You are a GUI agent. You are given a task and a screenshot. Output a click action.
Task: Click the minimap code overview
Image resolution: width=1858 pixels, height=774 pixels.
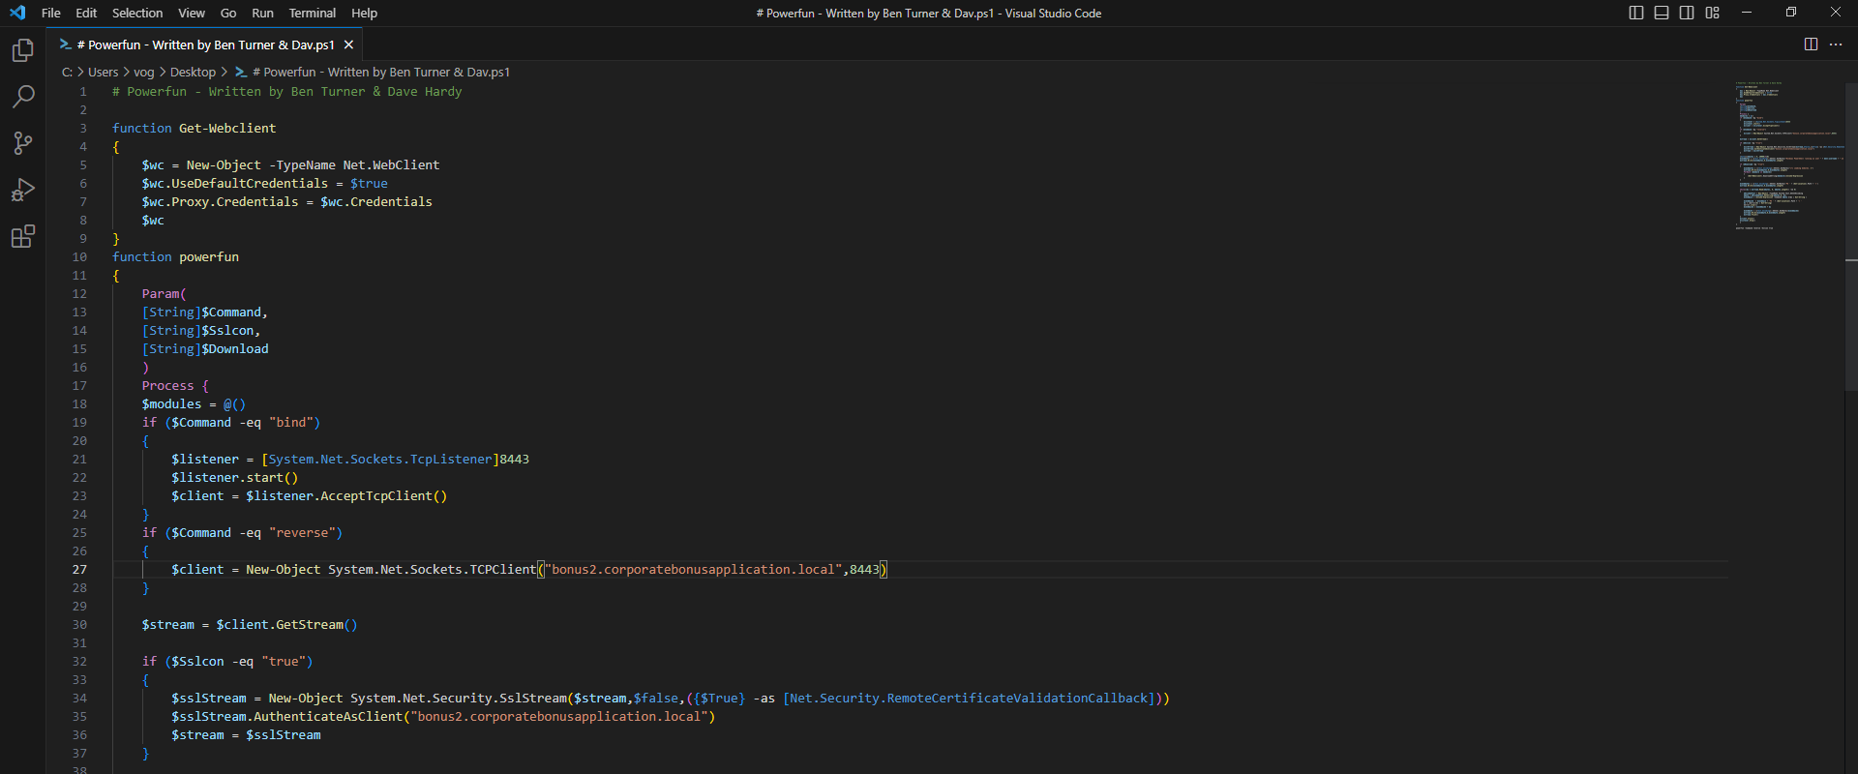click(1787, 156)
